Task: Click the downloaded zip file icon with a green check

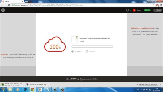Action: point(75,40)
